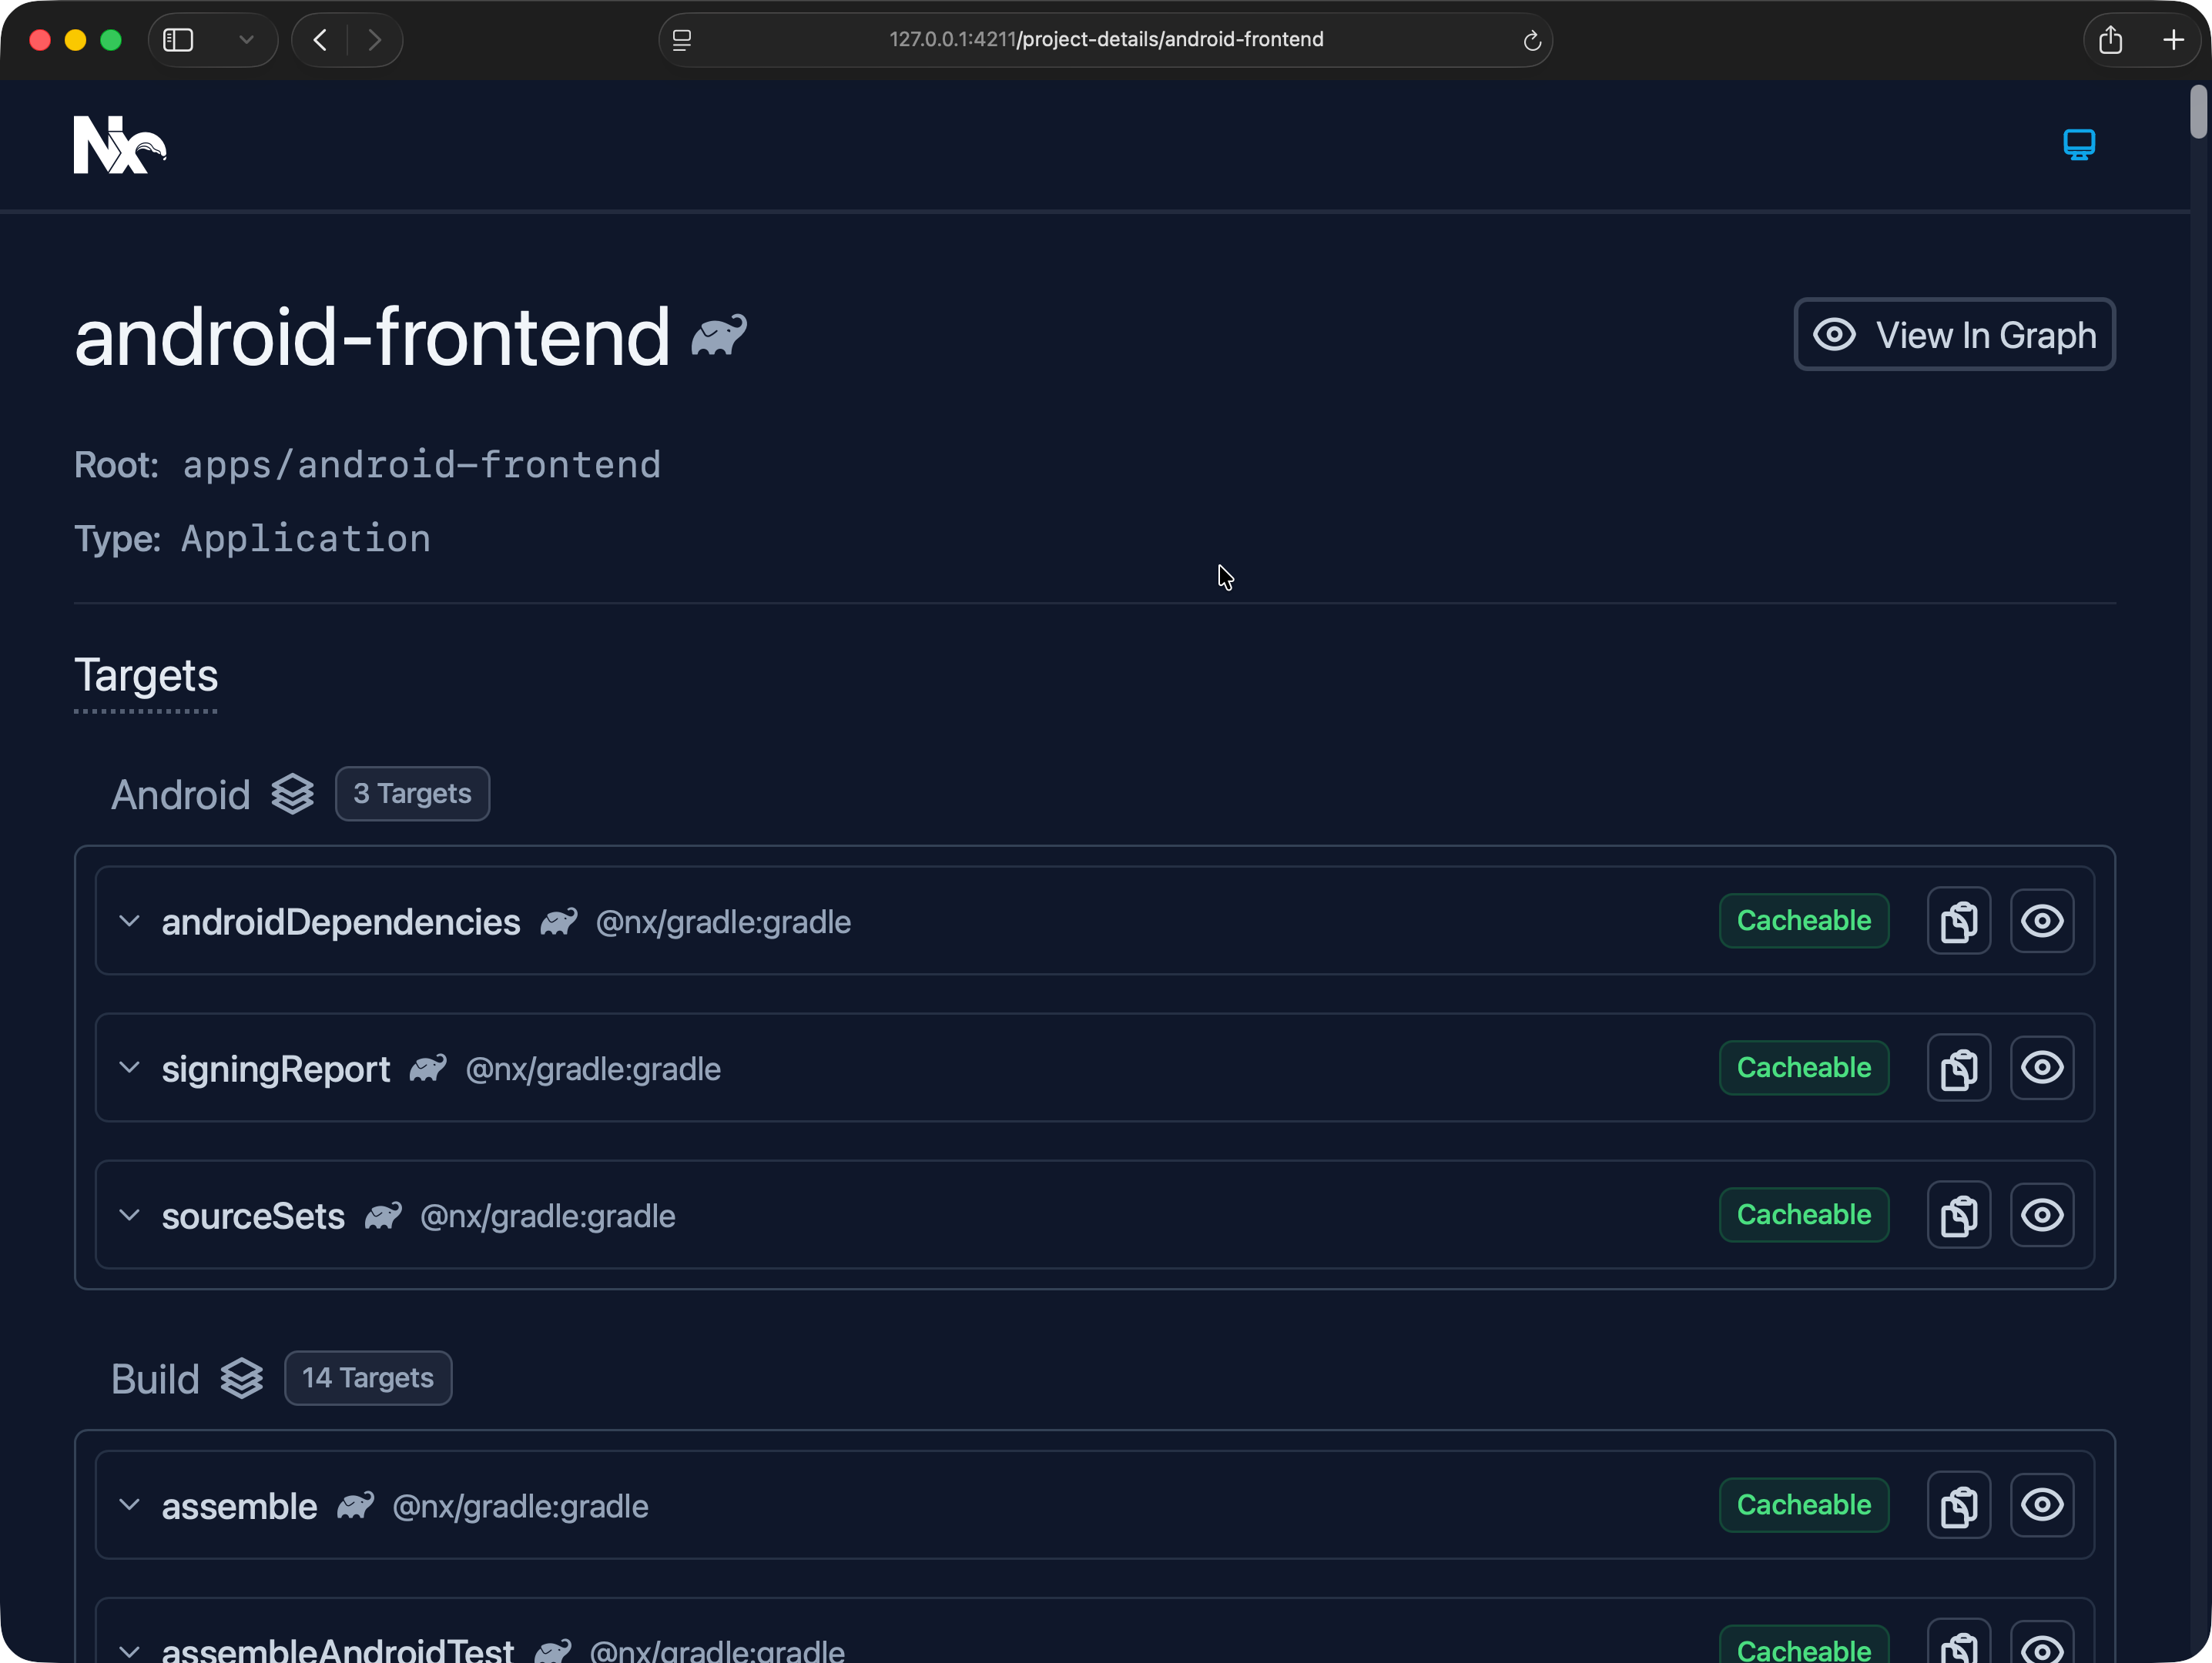Expand the signingReport target details
Viewport: 2212px width, 1663px height.
click(x=129, y=1067)
